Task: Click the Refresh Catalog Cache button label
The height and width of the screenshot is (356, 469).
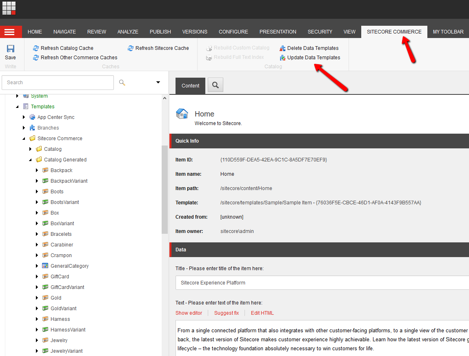Action: (x=67, y=48)
